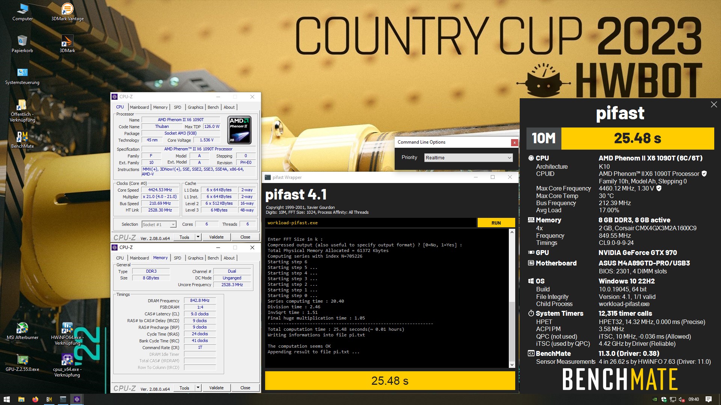
Task: Click the console scrollbar up arrow
Action: point(512,232)
